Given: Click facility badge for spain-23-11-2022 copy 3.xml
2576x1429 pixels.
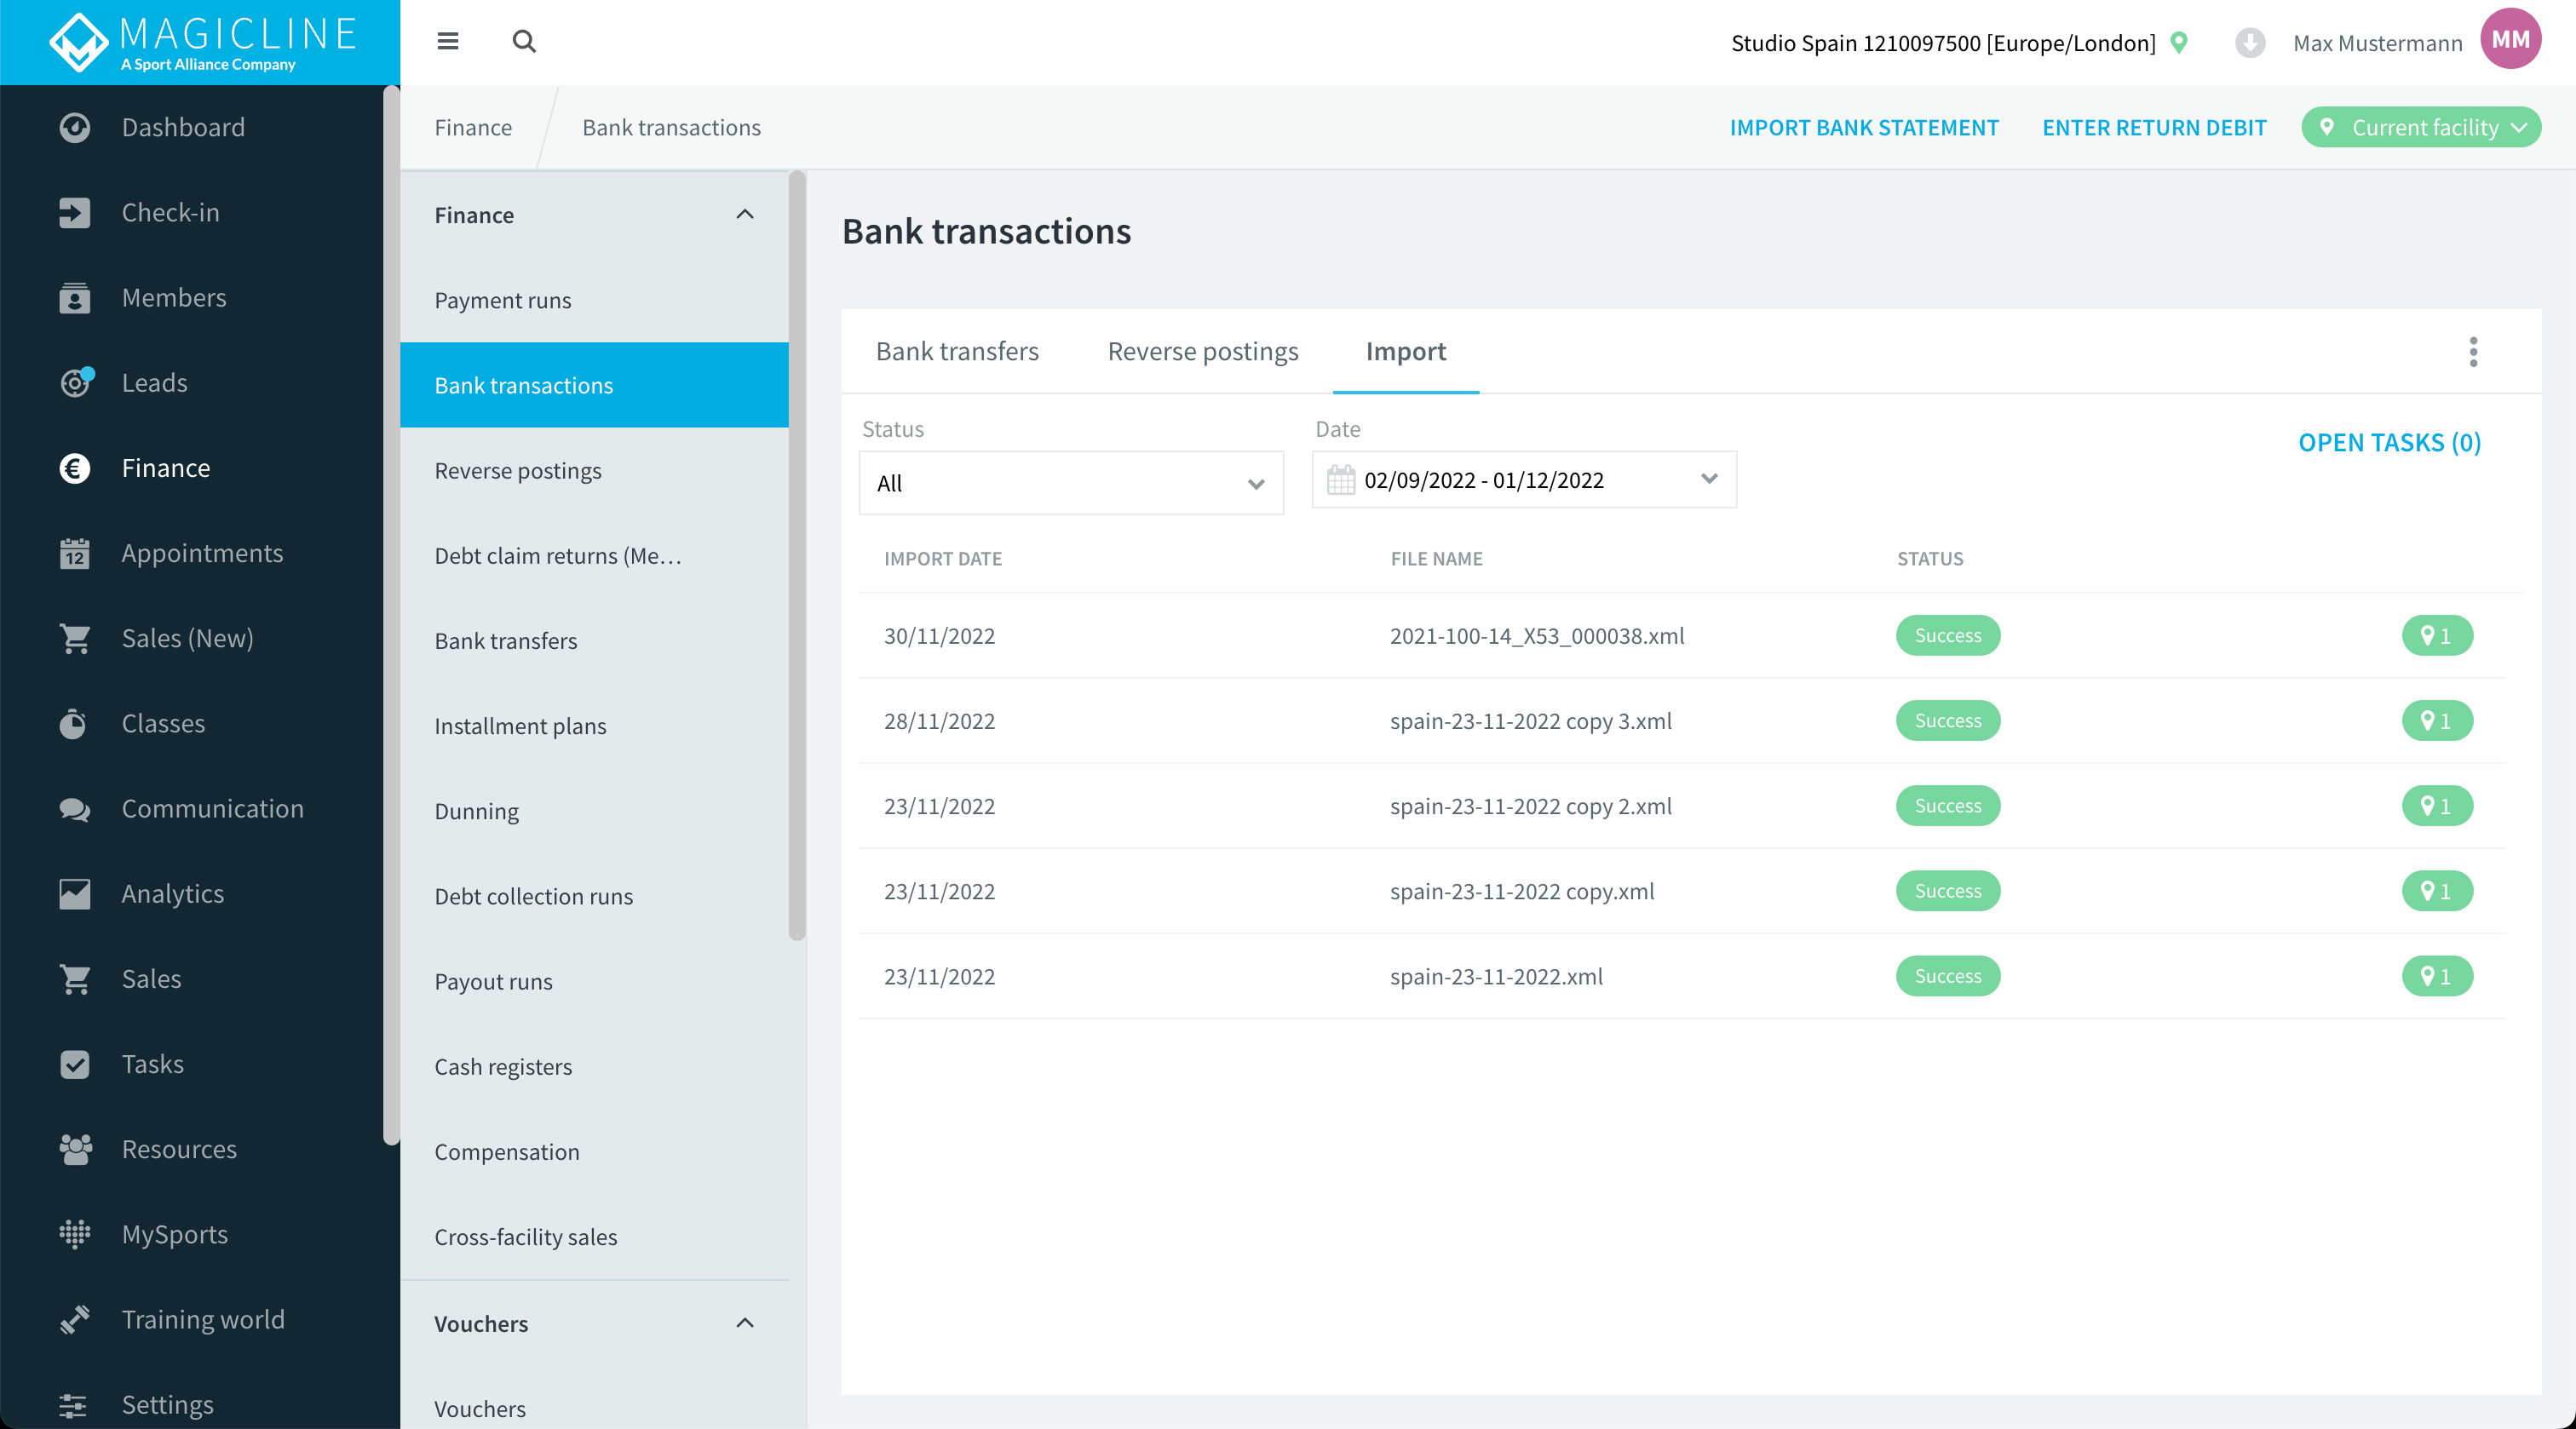Looking at the screenshot, I should tap(2437, 721).
